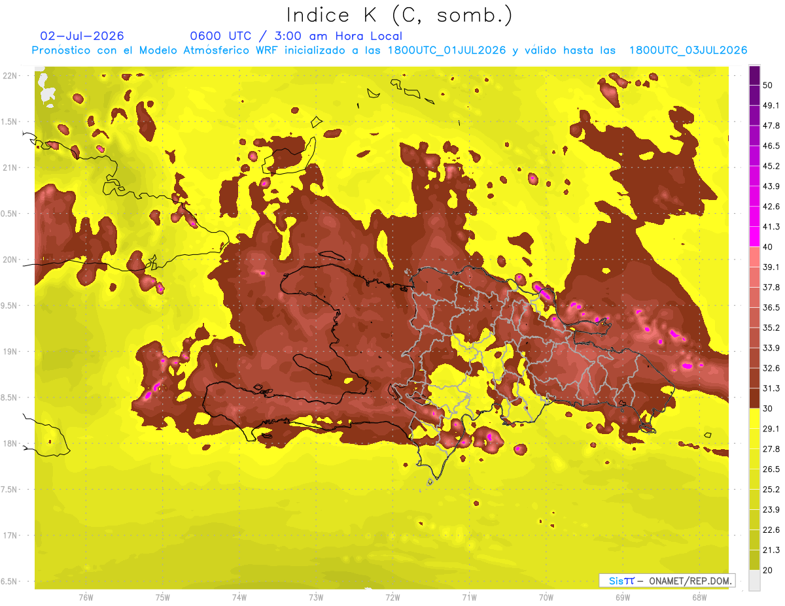Click the colorbar value '32.6'
The image size is (785, 606).
coord(771,368)
